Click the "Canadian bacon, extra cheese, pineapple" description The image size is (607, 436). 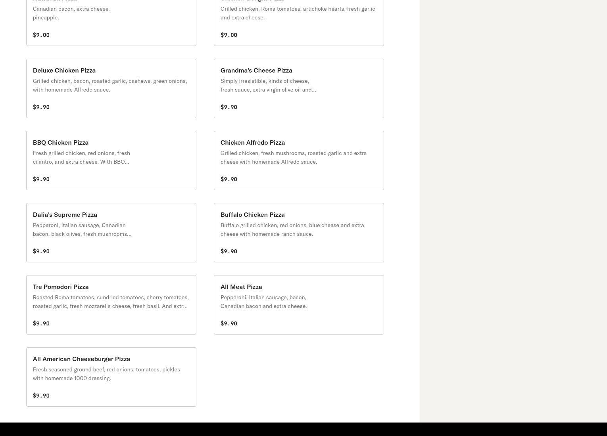[71, 13]
